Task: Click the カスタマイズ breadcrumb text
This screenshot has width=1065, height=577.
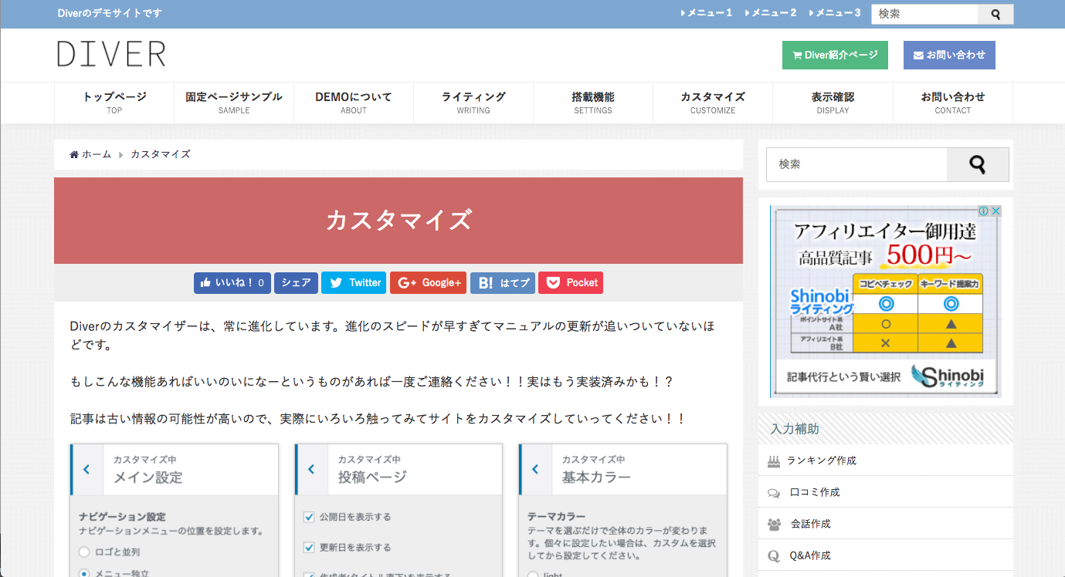Action: click(160, 154)
